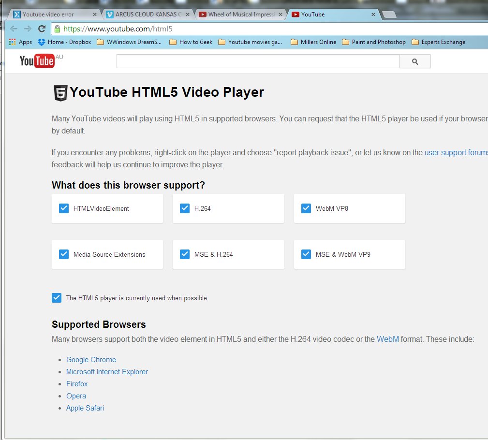This screenshot has height=440, width=488.
Task: Click the YouTube logo
Action: [37, 61]
